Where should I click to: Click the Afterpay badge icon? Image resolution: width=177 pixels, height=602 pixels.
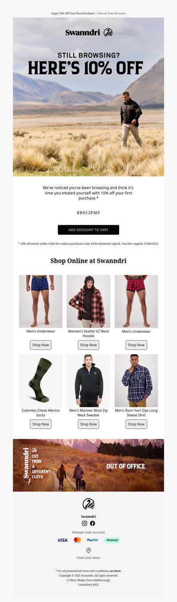[112, 540]
